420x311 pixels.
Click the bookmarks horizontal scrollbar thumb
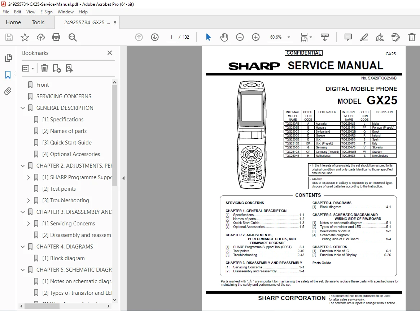(42, 306)
